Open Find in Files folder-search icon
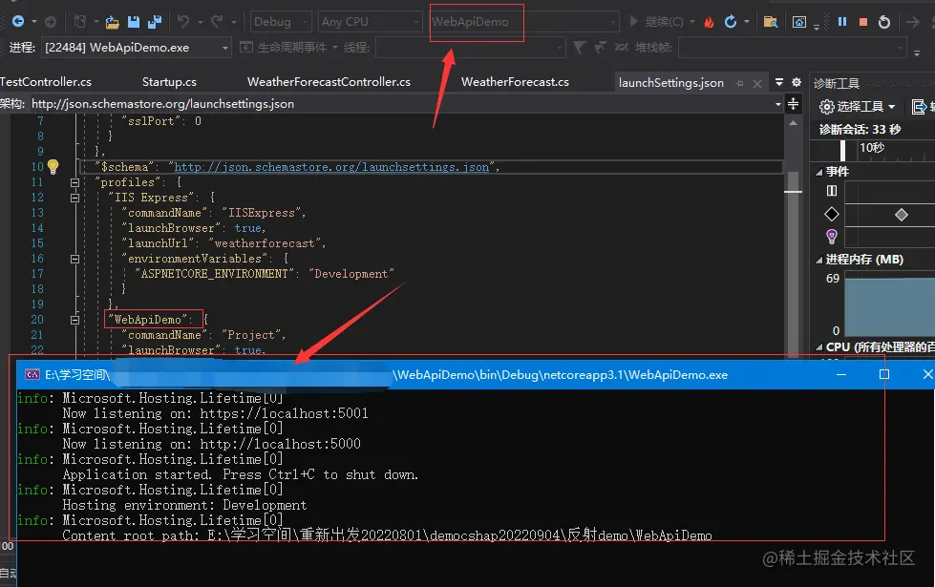935x587 pixels. [x=771, y=22]
